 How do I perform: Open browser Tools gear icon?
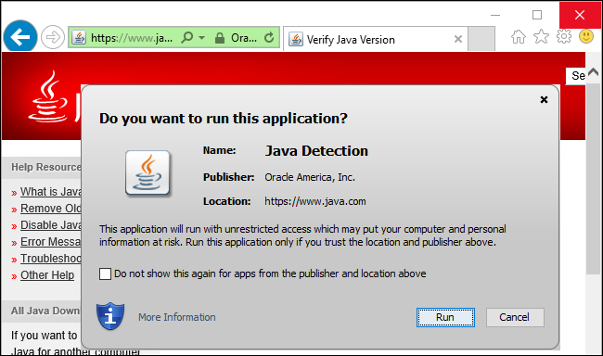coord(564,36)
